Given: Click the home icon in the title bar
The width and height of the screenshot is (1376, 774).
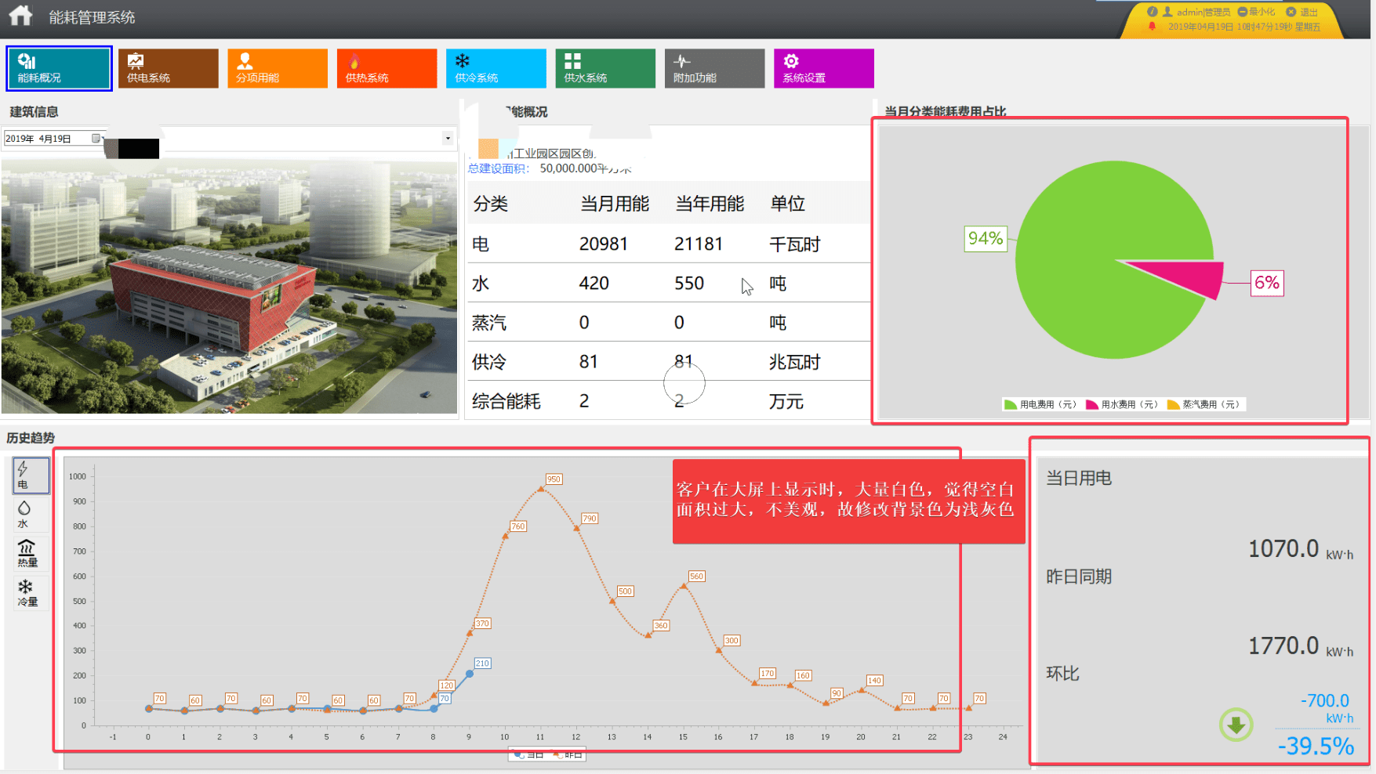Looking at the screenshot, I should coord(20,16).
